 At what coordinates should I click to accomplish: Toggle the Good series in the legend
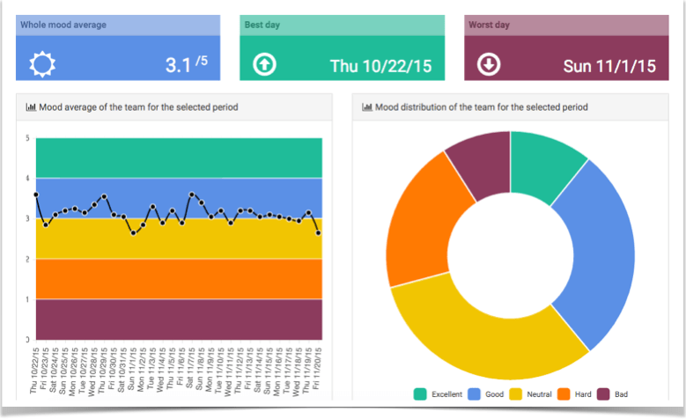491,394
